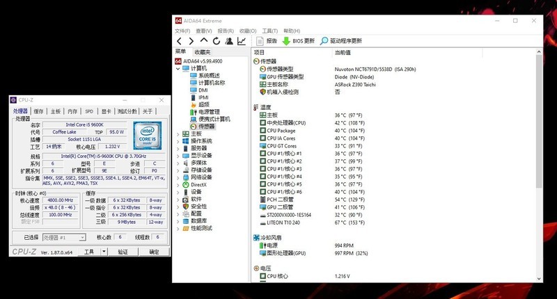
Task: Open the 报告(R) menu
Action: pyautogui.click(x=226, y=31)
